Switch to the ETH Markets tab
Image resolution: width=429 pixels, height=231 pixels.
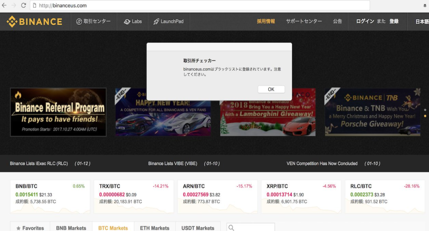click(x=154, y=227)
